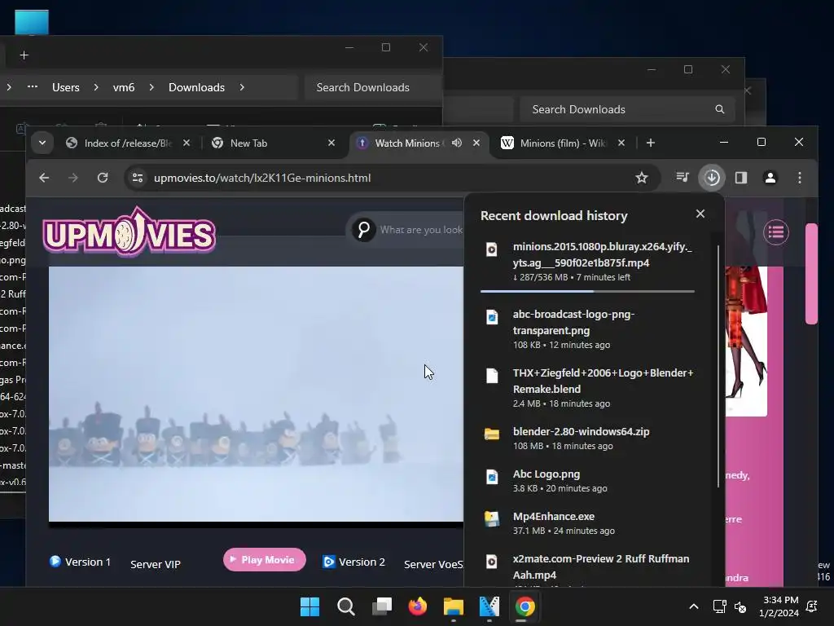
Task: Open THX+Ziegfeld+2006+Logo+Blender+Remake.blend download
Action: tap(587, 387)
